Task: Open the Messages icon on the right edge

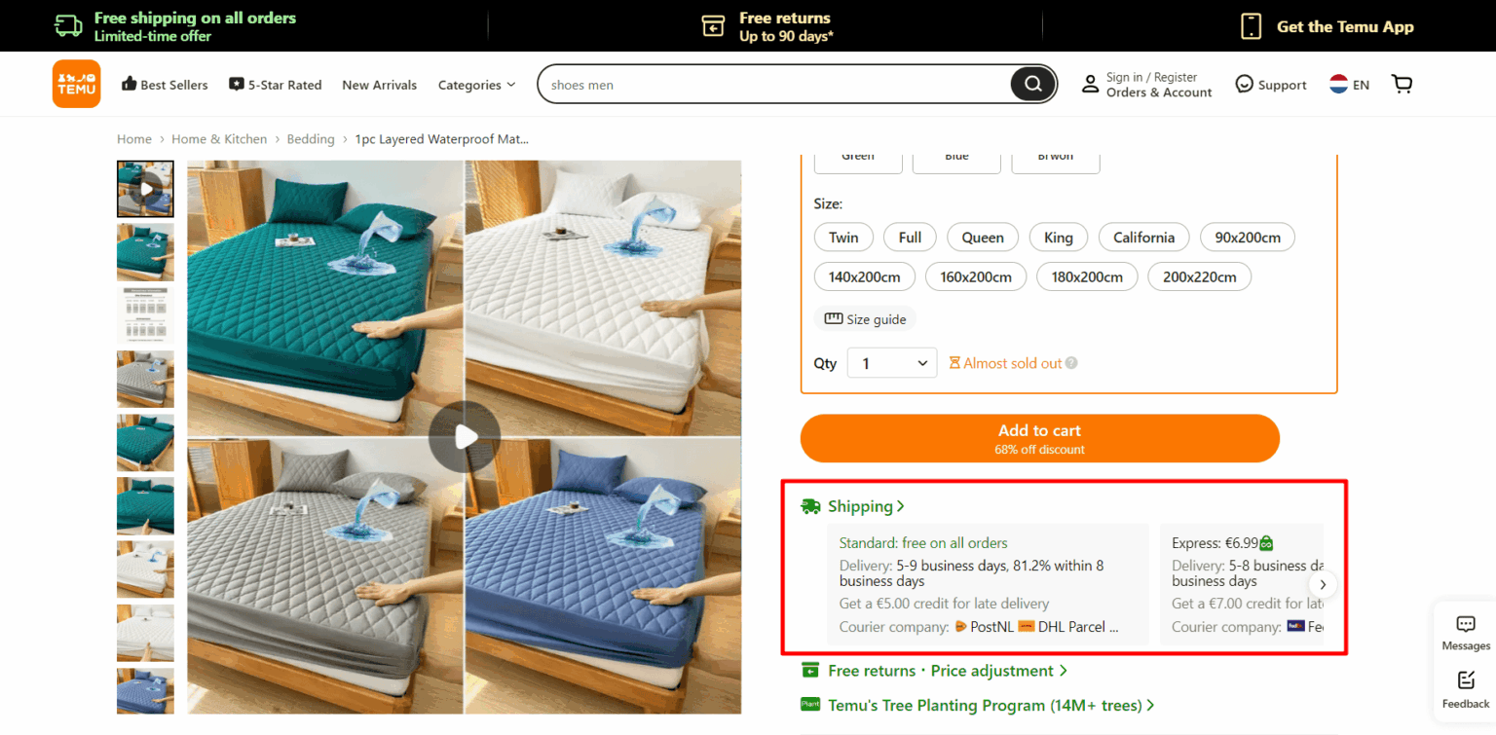Action: tap(1466, 625)
